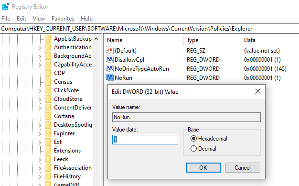This screenshot has width=299, height=186.
Task: Select the Census key label
Action: point(63,82)
